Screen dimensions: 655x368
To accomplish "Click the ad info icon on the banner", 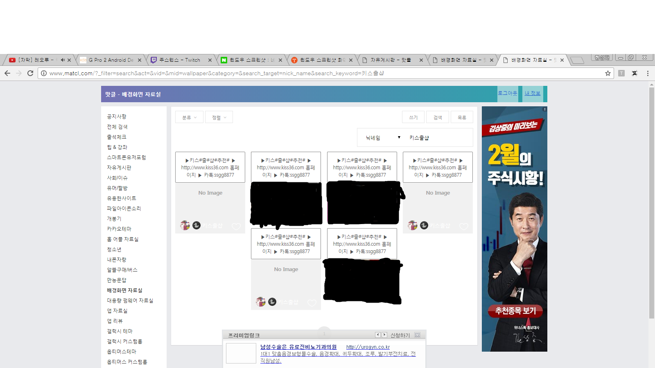I will tap(544, 109).
